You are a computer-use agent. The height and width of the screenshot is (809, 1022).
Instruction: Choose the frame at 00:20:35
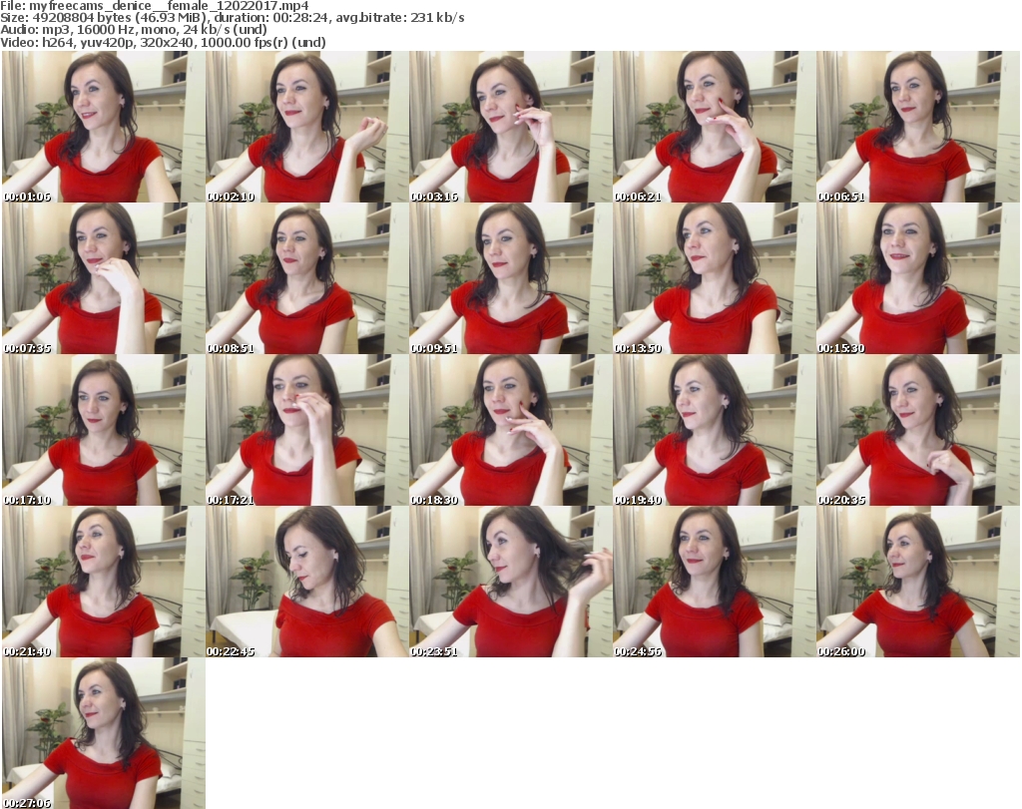[x=917, y=430]
